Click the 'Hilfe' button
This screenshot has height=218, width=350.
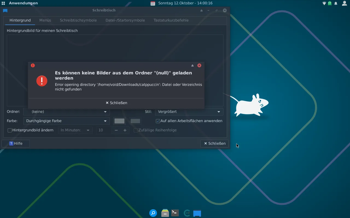[x=16, y=143]
